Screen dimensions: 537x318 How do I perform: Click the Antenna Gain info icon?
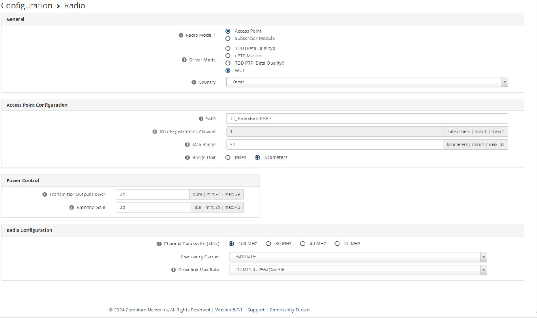click(72, 208)
